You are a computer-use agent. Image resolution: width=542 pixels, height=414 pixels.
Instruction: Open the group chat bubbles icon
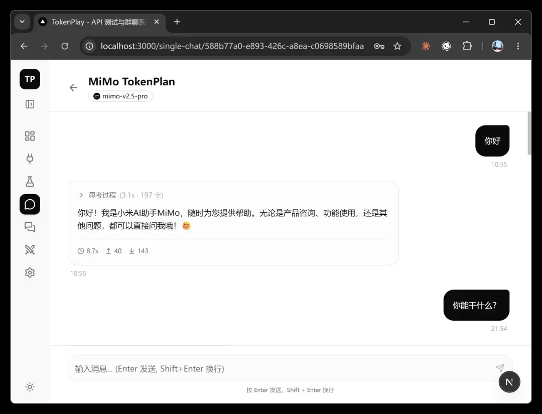click(30, 227)
